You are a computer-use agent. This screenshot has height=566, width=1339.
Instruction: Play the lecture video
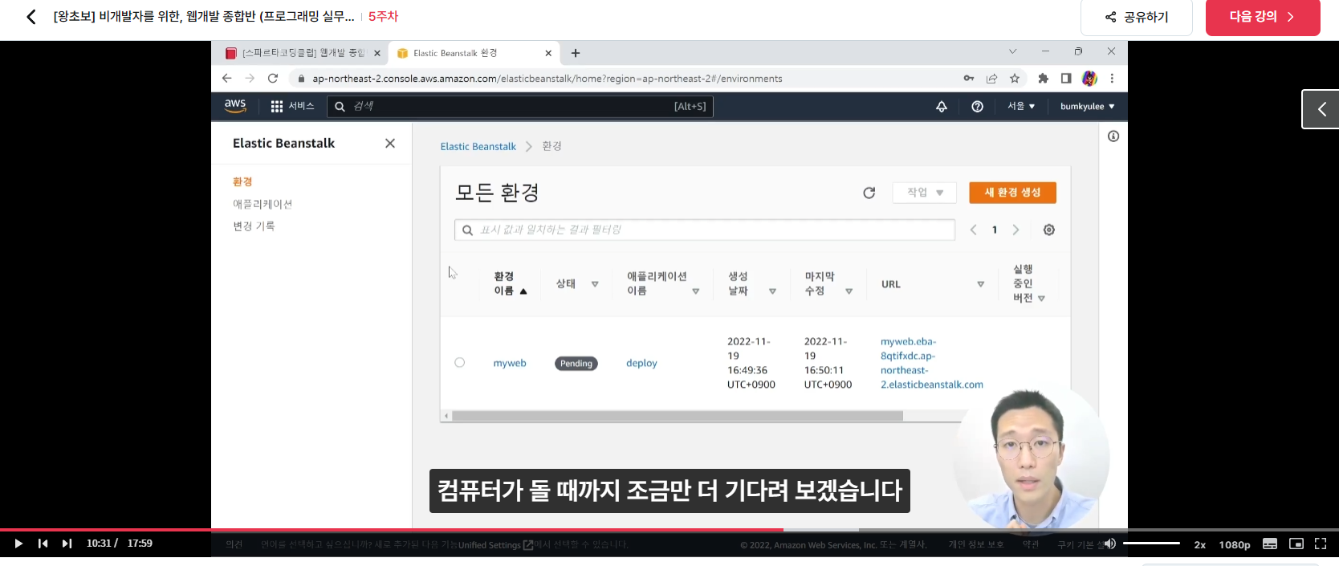pyautogui.click(x=18, y=544)
